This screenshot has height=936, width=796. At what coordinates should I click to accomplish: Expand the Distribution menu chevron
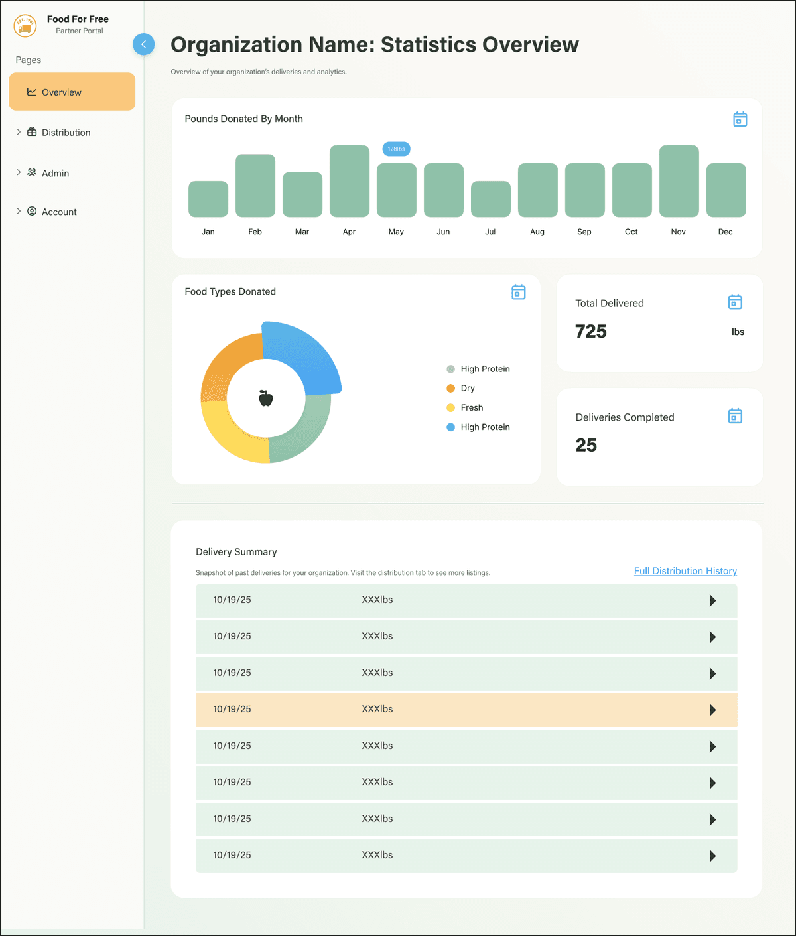point(19,132)
